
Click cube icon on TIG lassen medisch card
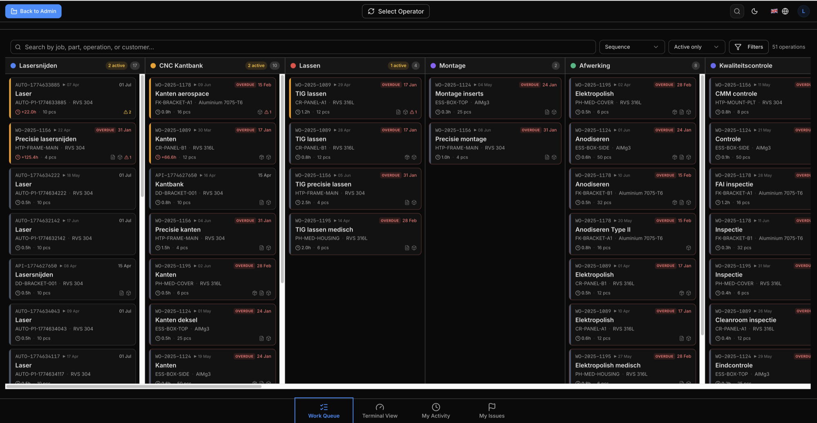(414, 248)
